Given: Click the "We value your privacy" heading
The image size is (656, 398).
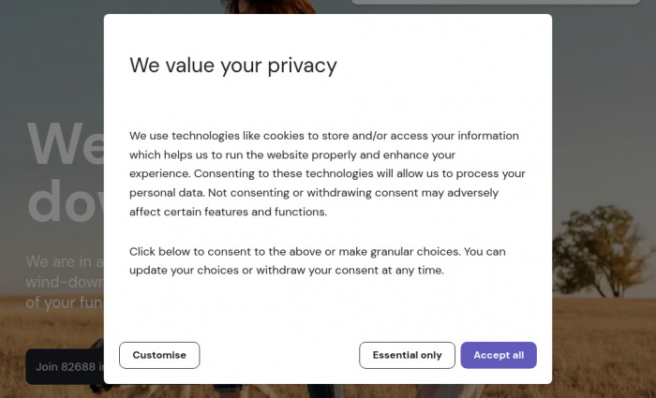Looking at the screenshot, I should click(x=232, y=66).
